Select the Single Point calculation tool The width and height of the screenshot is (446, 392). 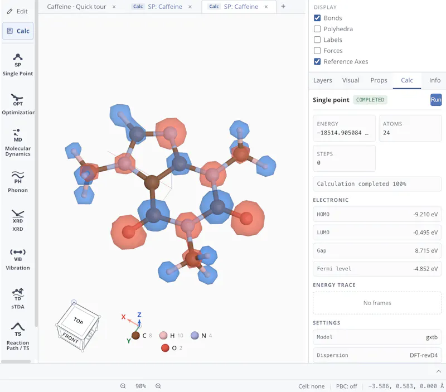(18, 65)
